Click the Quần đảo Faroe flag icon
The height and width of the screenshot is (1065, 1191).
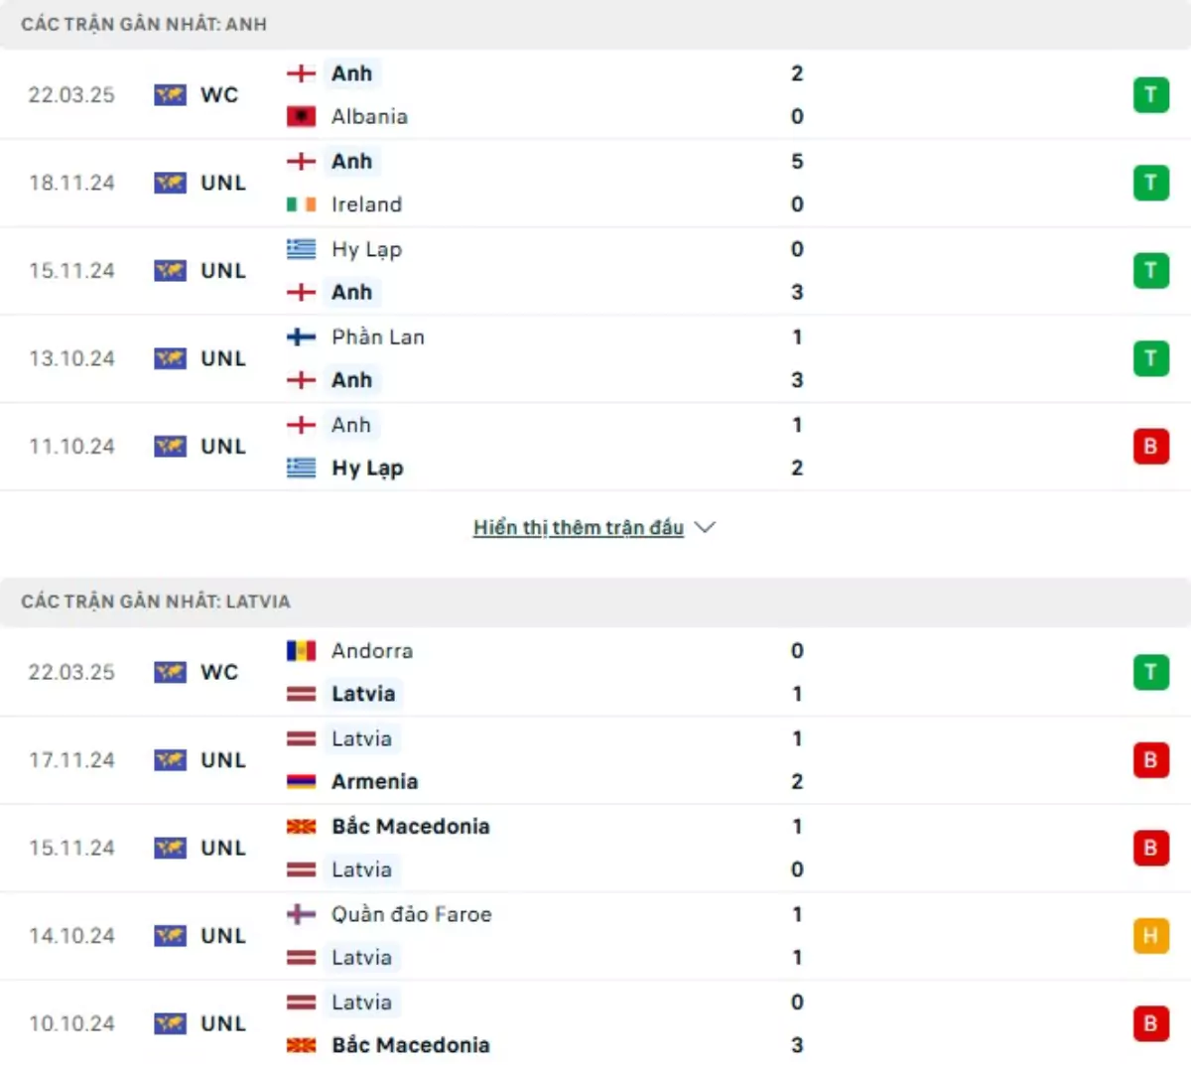coord(301,914)
